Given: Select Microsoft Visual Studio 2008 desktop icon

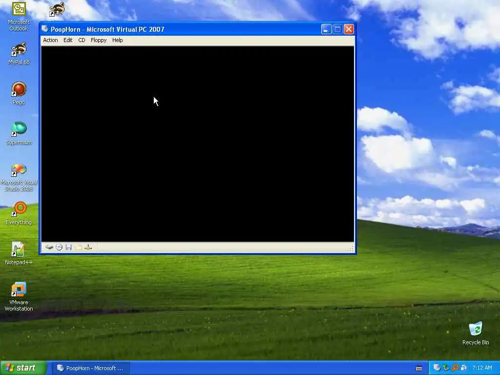Looking at the screenshot, I should coord(19,177).
